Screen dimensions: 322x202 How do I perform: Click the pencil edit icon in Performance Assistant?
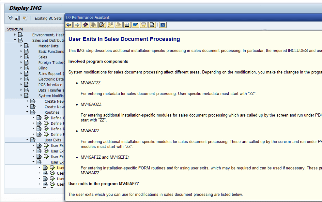click(x=102, y=25)
